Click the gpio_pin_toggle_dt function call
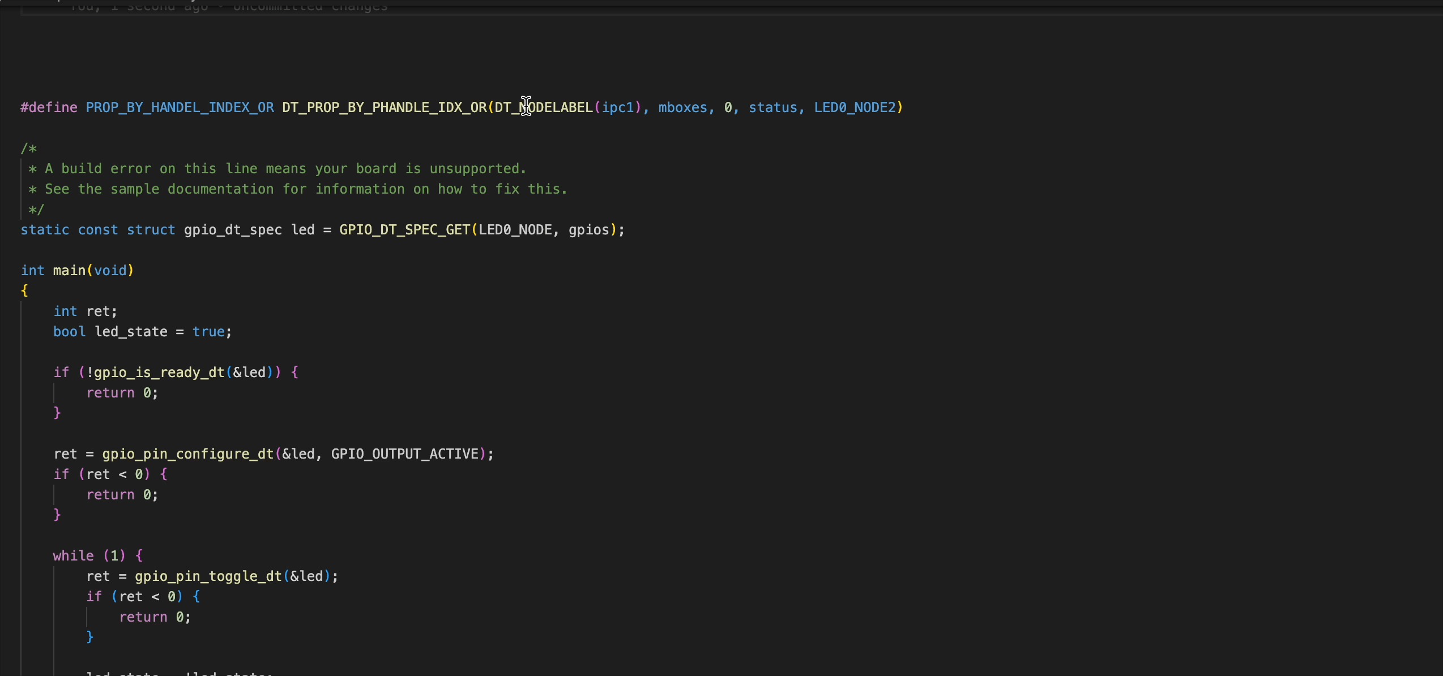 208,576
